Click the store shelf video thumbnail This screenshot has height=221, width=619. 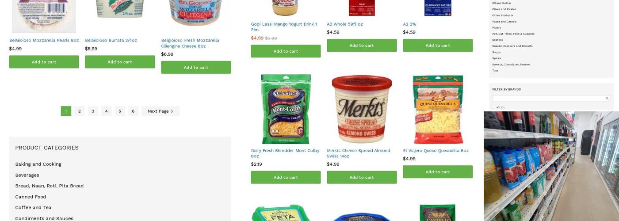pos(551,166)
